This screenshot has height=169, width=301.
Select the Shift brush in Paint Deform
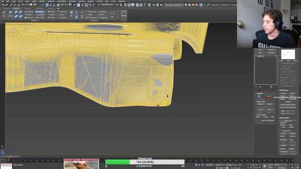coord(71,14)
